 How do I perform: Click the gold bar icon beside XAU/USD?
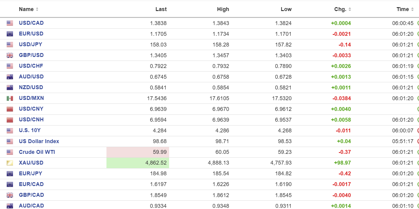click(10, 163)
